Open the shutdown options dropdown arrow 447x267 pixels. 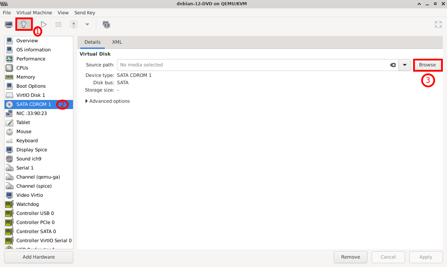[x=87, y=24]
